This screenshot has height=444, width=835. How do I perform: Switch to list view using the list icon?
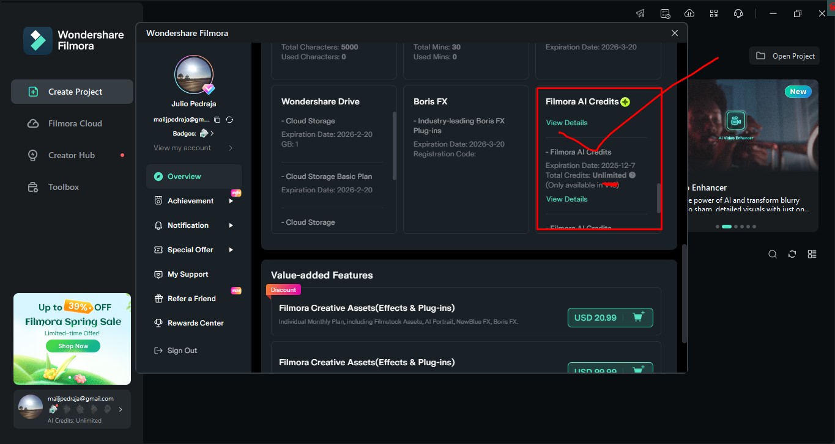812,253
